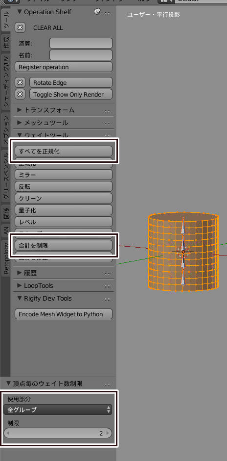This screenshot has height=461, width=227.
Task: Click the 合計を制限 button
Action: point(64,246)
